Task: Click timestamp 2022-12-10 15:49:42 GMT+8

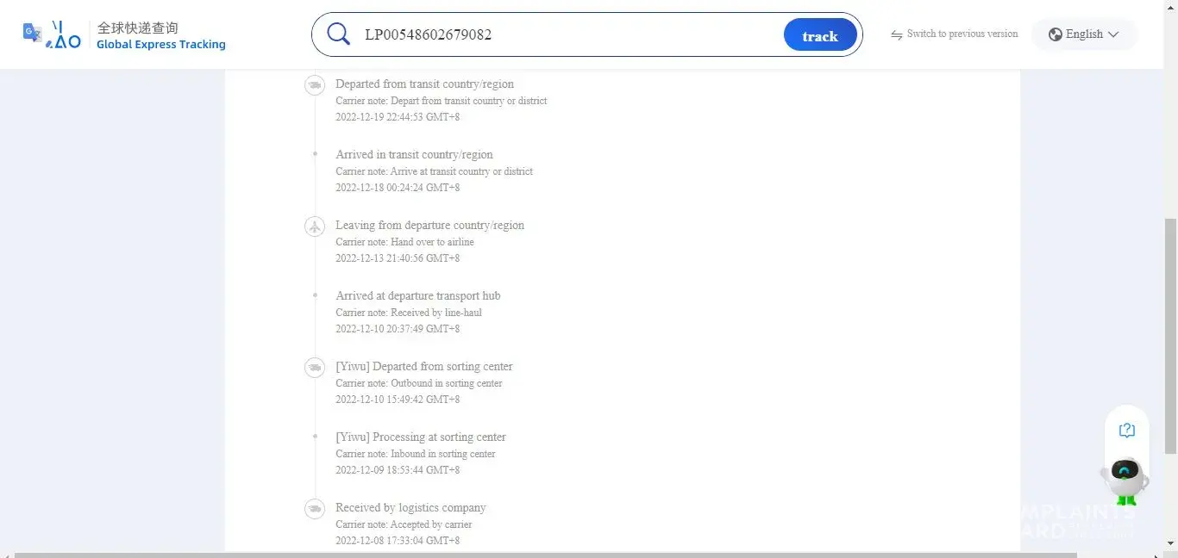Action: click(398, 400)
